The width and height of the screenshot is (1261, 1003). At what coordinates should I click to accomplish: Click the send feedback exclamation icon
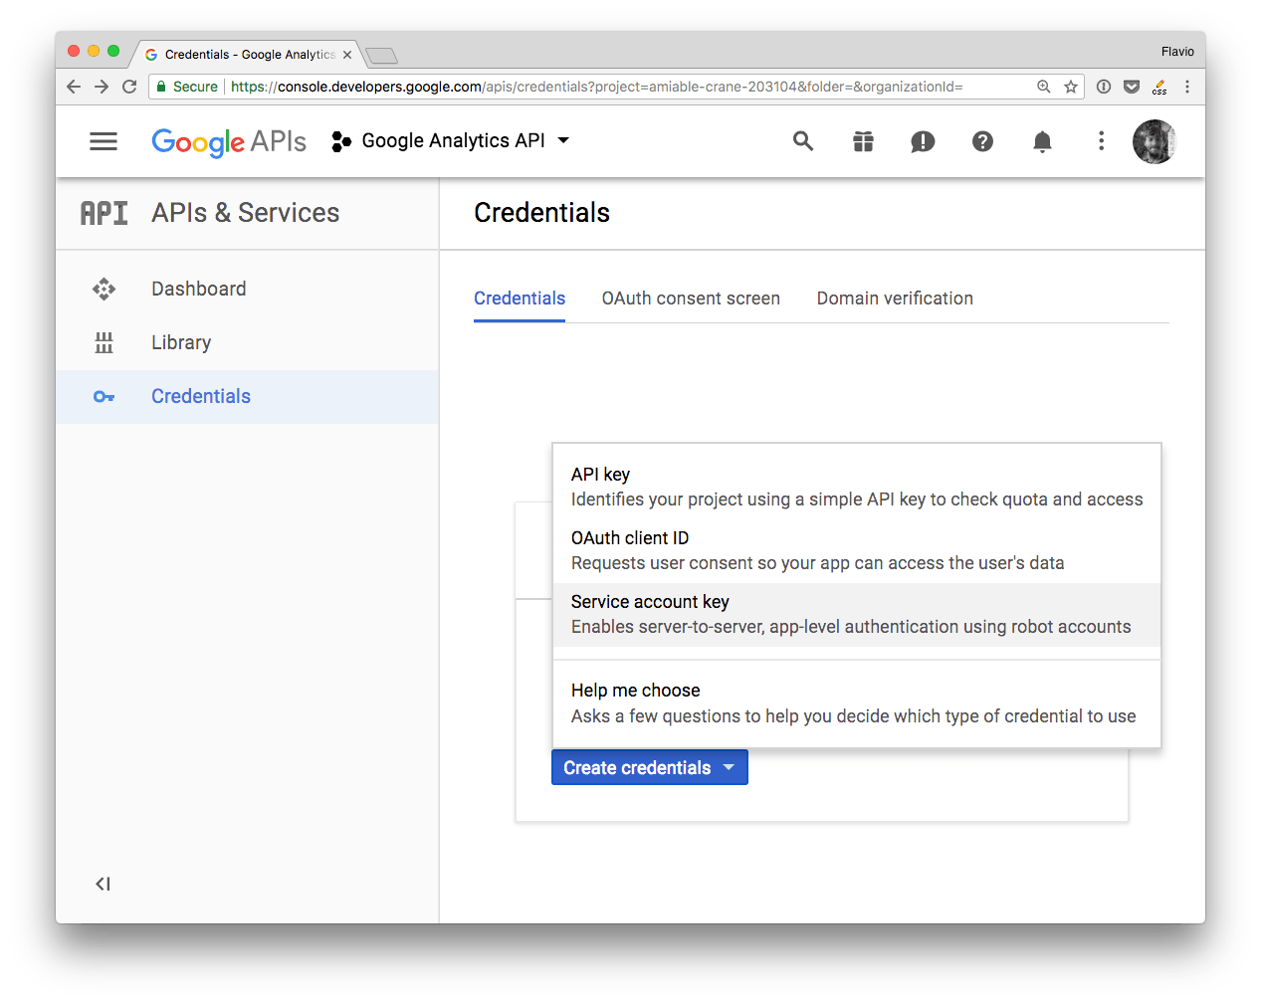923,142
